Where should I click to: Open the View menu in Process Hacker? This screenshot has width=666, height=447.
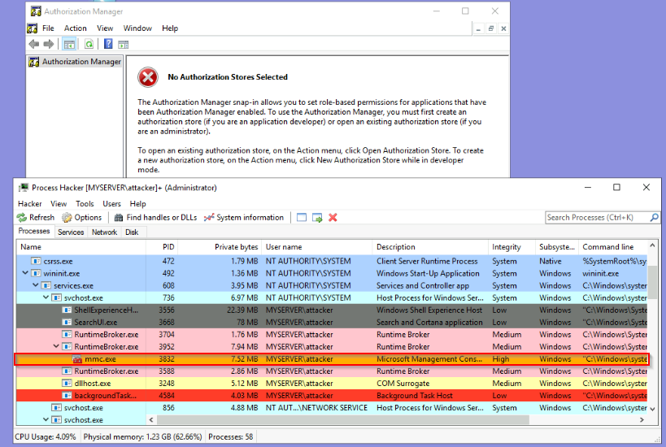click(x=59, y=204)
